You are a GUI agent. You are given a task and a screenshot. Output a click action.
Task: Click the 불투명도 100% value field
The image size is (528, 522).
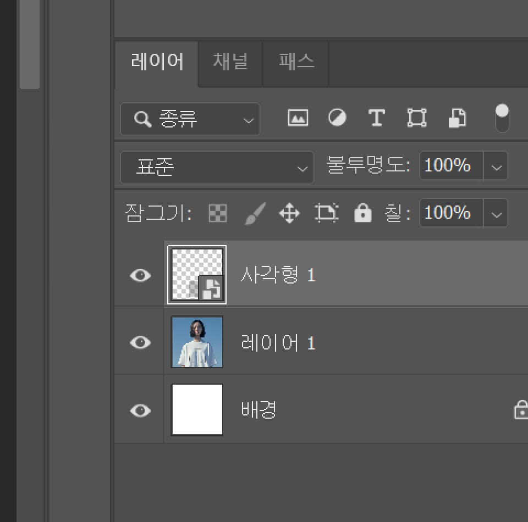(x=451, y=165)
